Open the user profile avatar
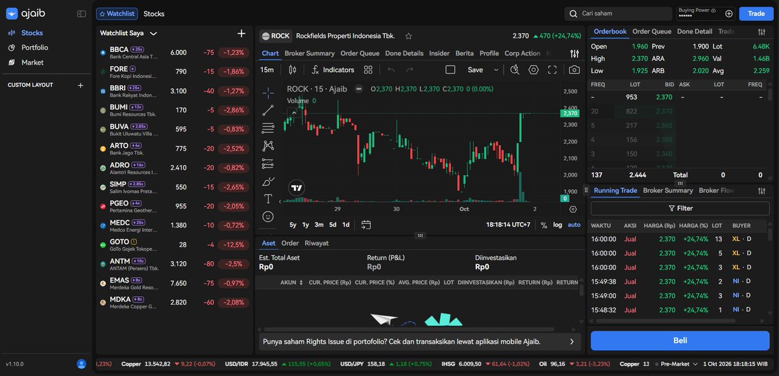The width and height of the screenshot is (779, 376). click(x=81, y=364)
